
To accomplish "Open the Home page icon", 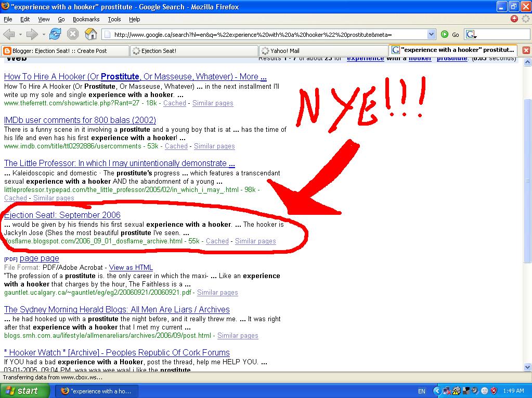I will [x=90, y=34].
